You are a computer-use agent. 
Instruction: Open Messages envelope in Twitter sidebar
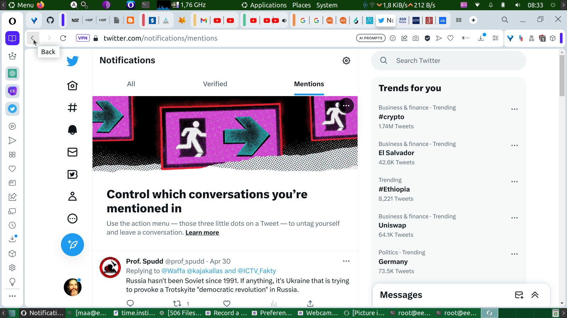pyautogui.click(x=72, y=152)
